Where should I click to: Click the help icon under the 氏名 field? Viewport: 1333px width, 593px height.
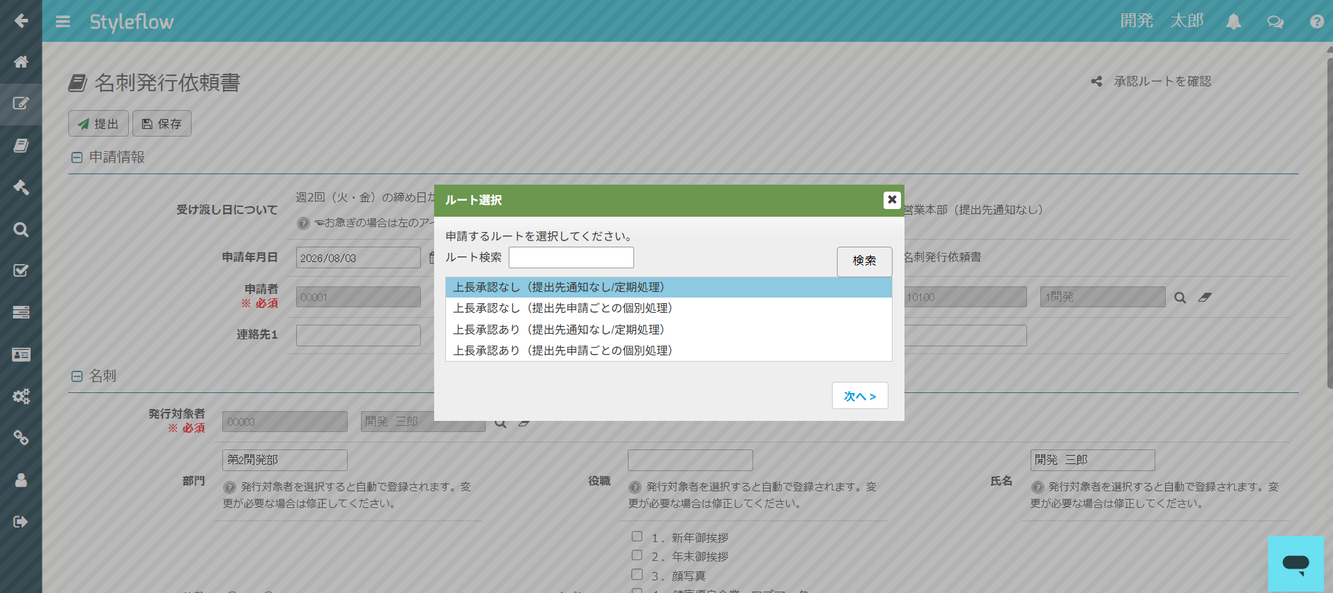tap(1038, 487)
